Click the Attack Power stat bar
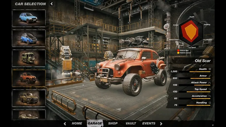The width and height of the screenshot is (226, 127). [x=194, y=85]
